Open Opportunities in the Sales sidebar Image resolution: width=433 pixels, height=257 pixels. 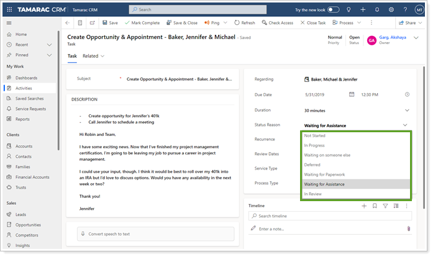click(x=27, y=224)
